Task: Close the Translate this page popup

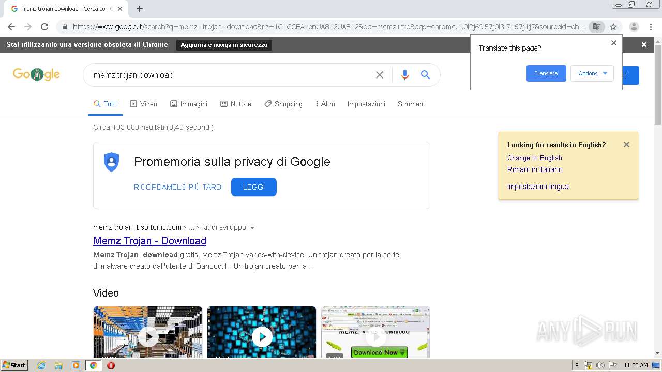Action: 614,43
